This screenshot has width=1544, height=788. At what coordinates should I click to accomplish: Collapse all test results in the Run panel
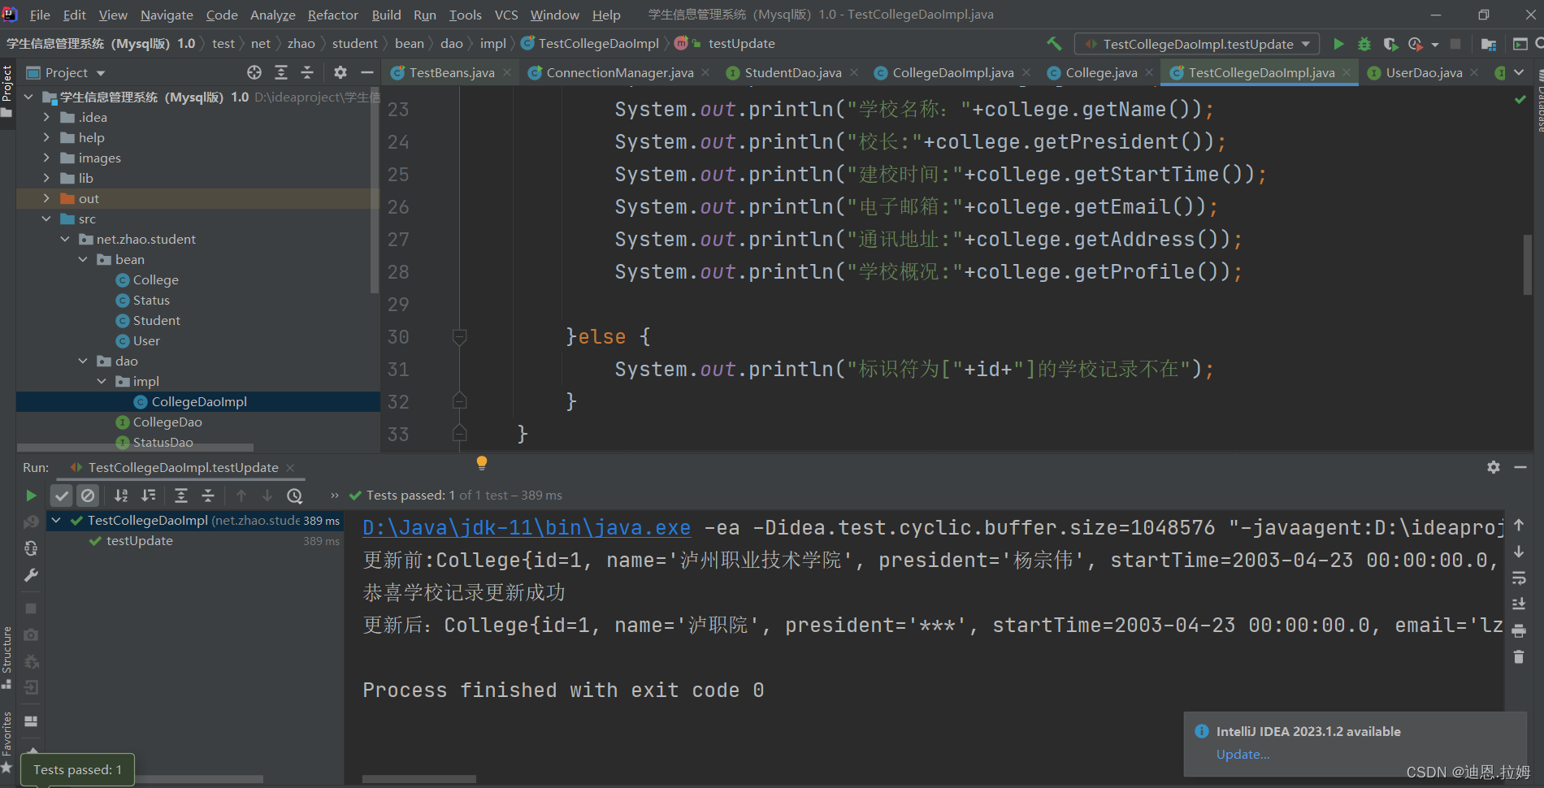208,496
